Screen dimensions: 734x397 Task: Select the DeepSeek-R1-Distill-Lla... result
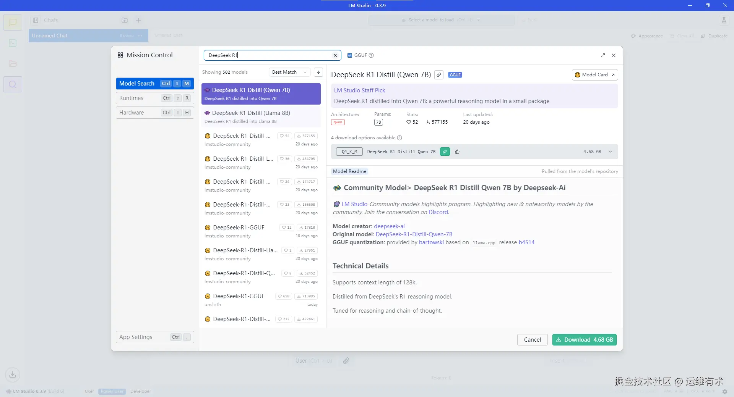[261, 254]
